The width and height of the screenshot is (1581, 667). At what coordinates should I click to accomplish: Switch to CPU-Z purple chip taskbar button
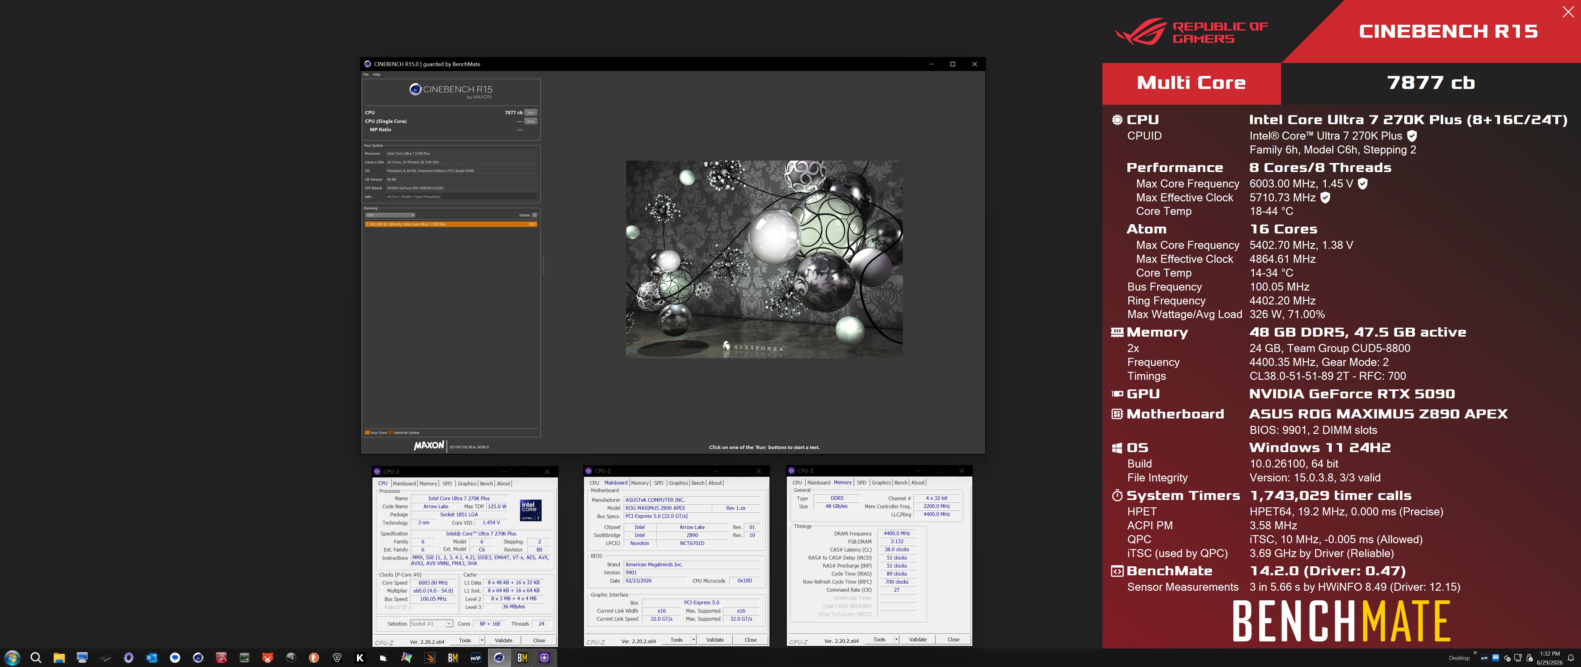point(544,658)
